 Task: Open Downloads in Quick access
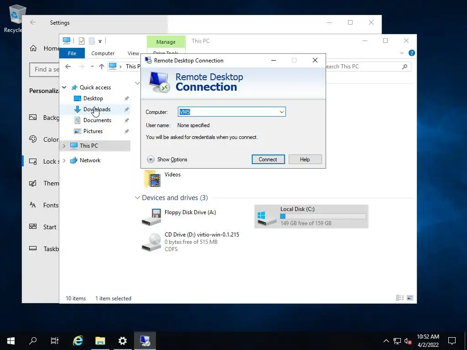pos(97,109)
